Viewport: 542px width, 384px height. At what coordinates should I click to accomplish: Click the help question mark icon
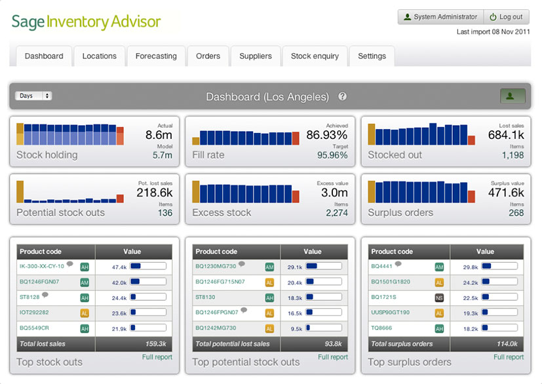pos(342,96)
